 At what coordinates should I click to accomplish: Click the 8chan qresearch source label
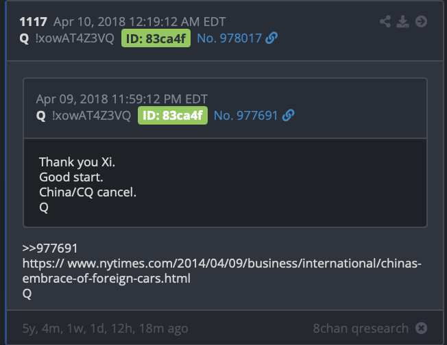[x=361, y=329]
